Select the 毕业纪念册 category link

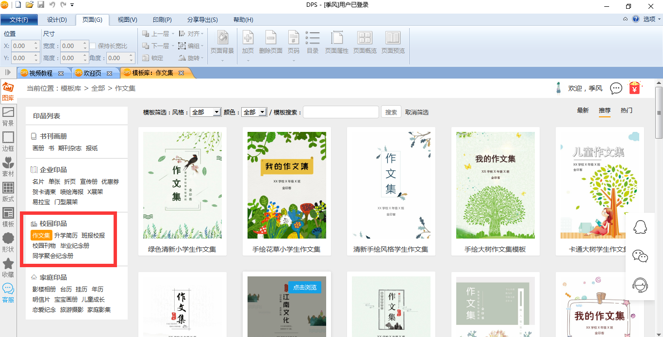coord(75,246)
